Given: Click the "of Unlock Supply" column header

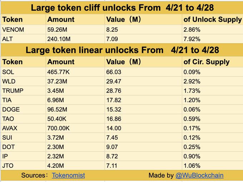Looking at the screenshot, I should (x=212, y=20).
